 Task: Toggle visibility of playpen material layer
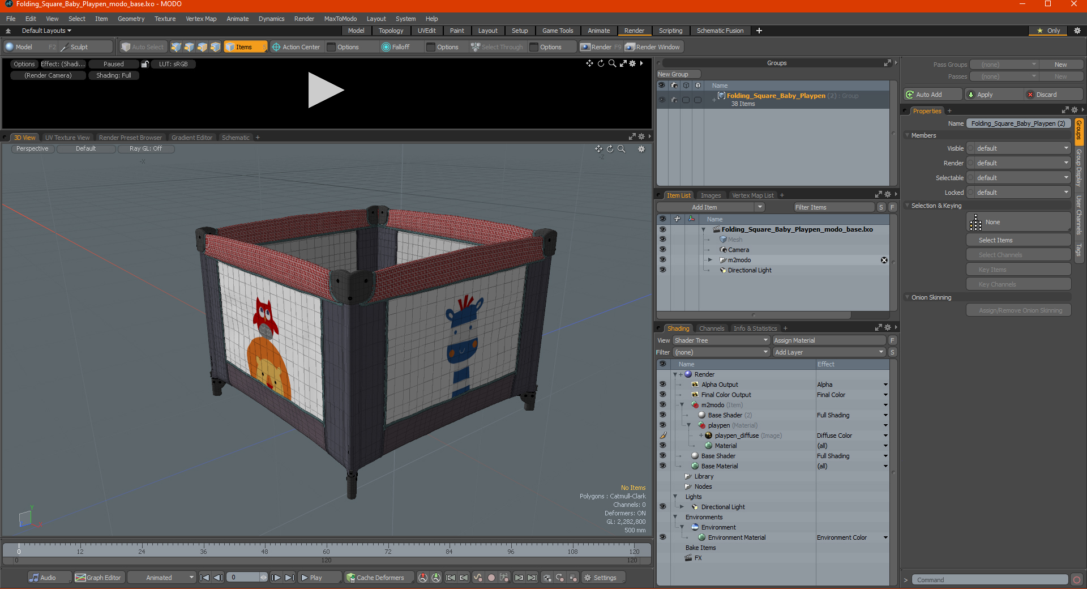[x=662, y=425]
